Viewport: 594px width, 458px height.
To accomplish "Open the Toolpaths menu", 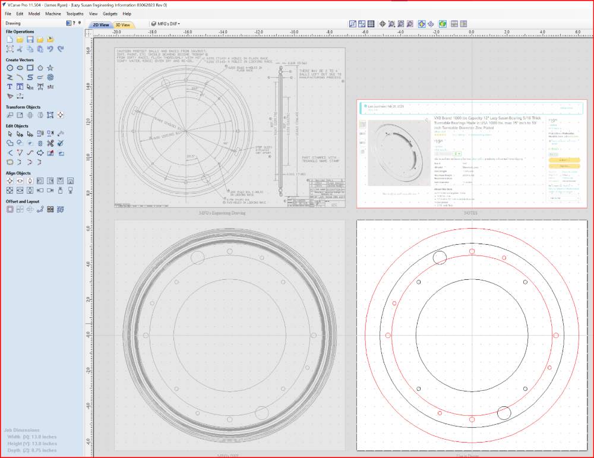I will 75,14.
